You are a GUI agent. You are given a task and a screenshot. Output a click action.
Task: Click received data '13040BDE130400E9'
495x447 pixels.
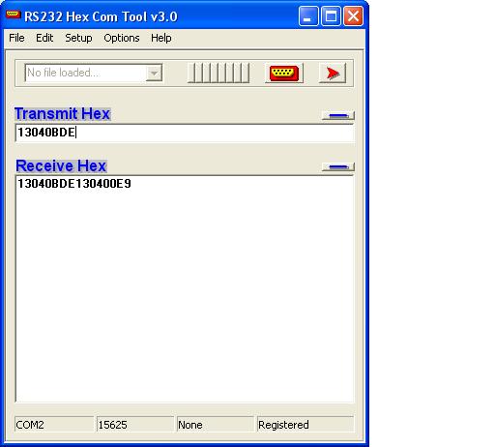tap(74, 184)
